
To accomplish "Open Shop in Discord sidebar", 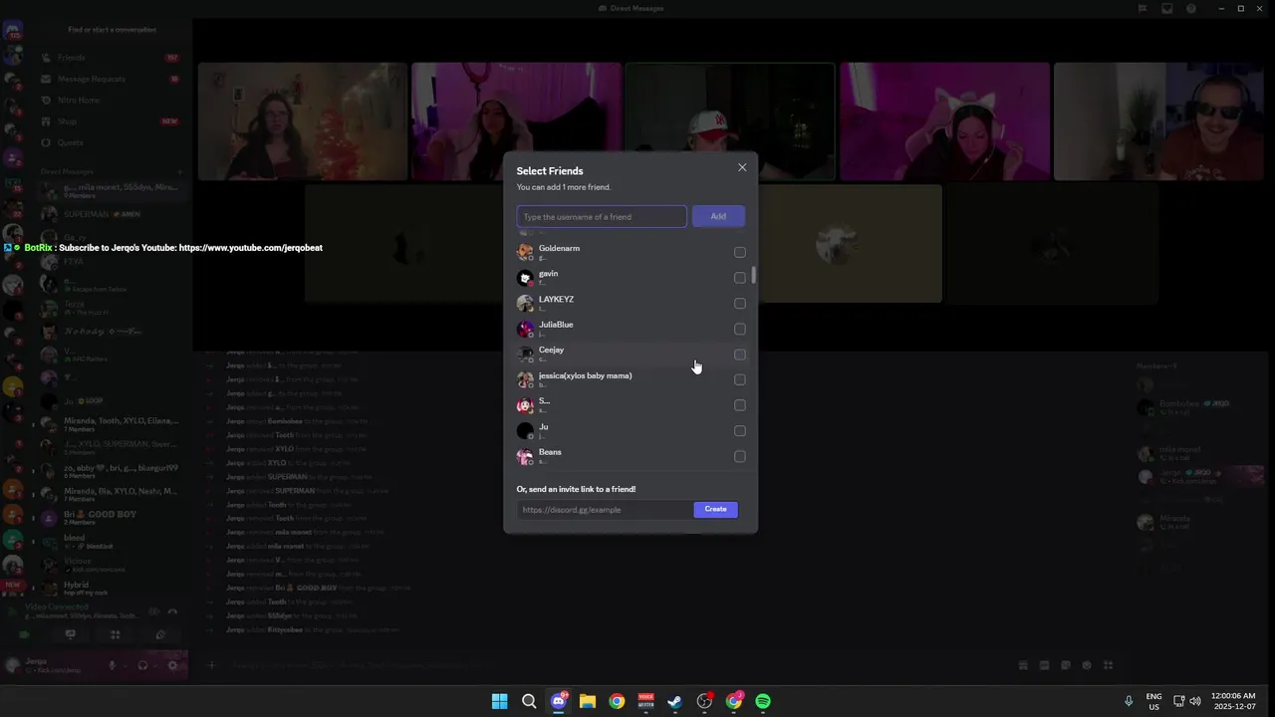I will [110, 121].
